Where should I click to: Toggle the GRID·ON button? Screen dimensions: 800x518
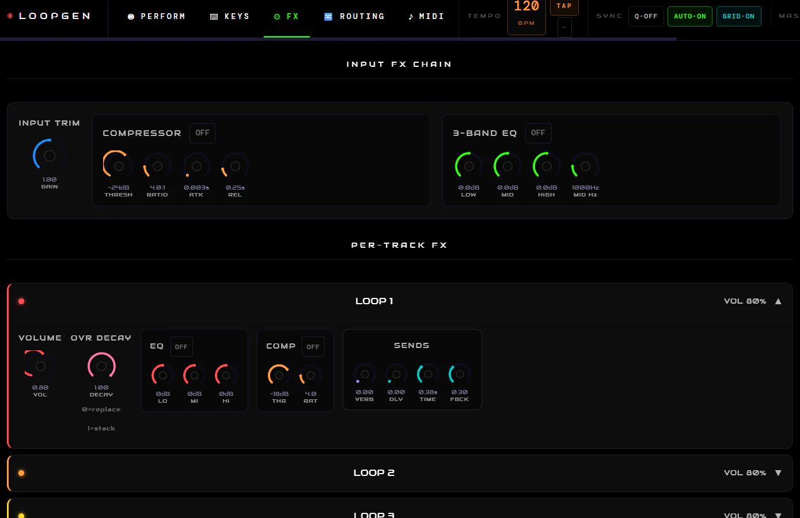[738, 17]
